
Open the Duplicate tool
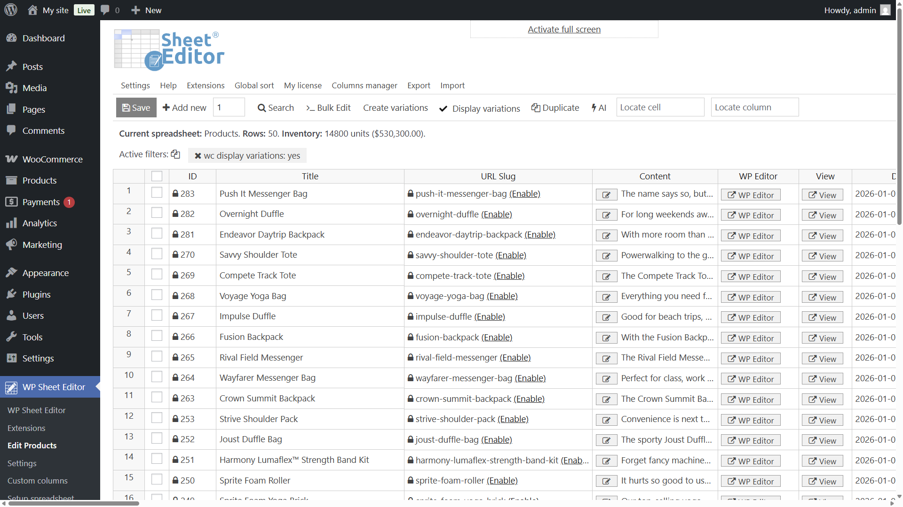pyautogui.click(x=555, y=108)
